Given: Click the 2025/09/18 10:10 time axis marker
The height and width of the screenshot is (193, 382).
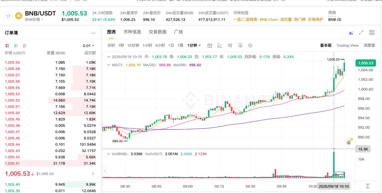Looking at the screenshot, I should [x=333, y=186].
